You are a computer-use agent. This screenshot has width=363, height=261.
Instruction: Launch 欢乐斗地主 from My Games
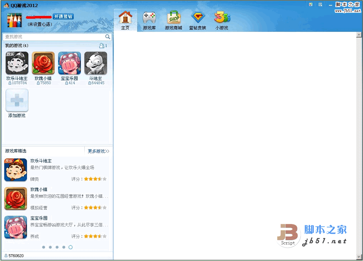tap(17, 63)
